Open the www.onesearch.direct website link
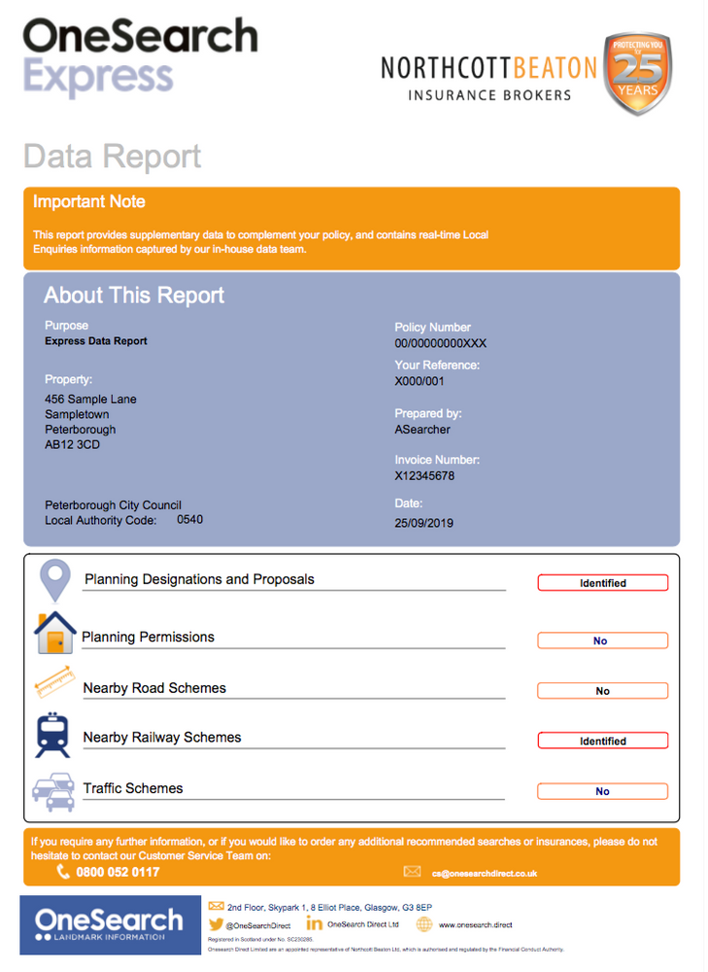This screenshot has width=708, height=972. click(476, 925)
